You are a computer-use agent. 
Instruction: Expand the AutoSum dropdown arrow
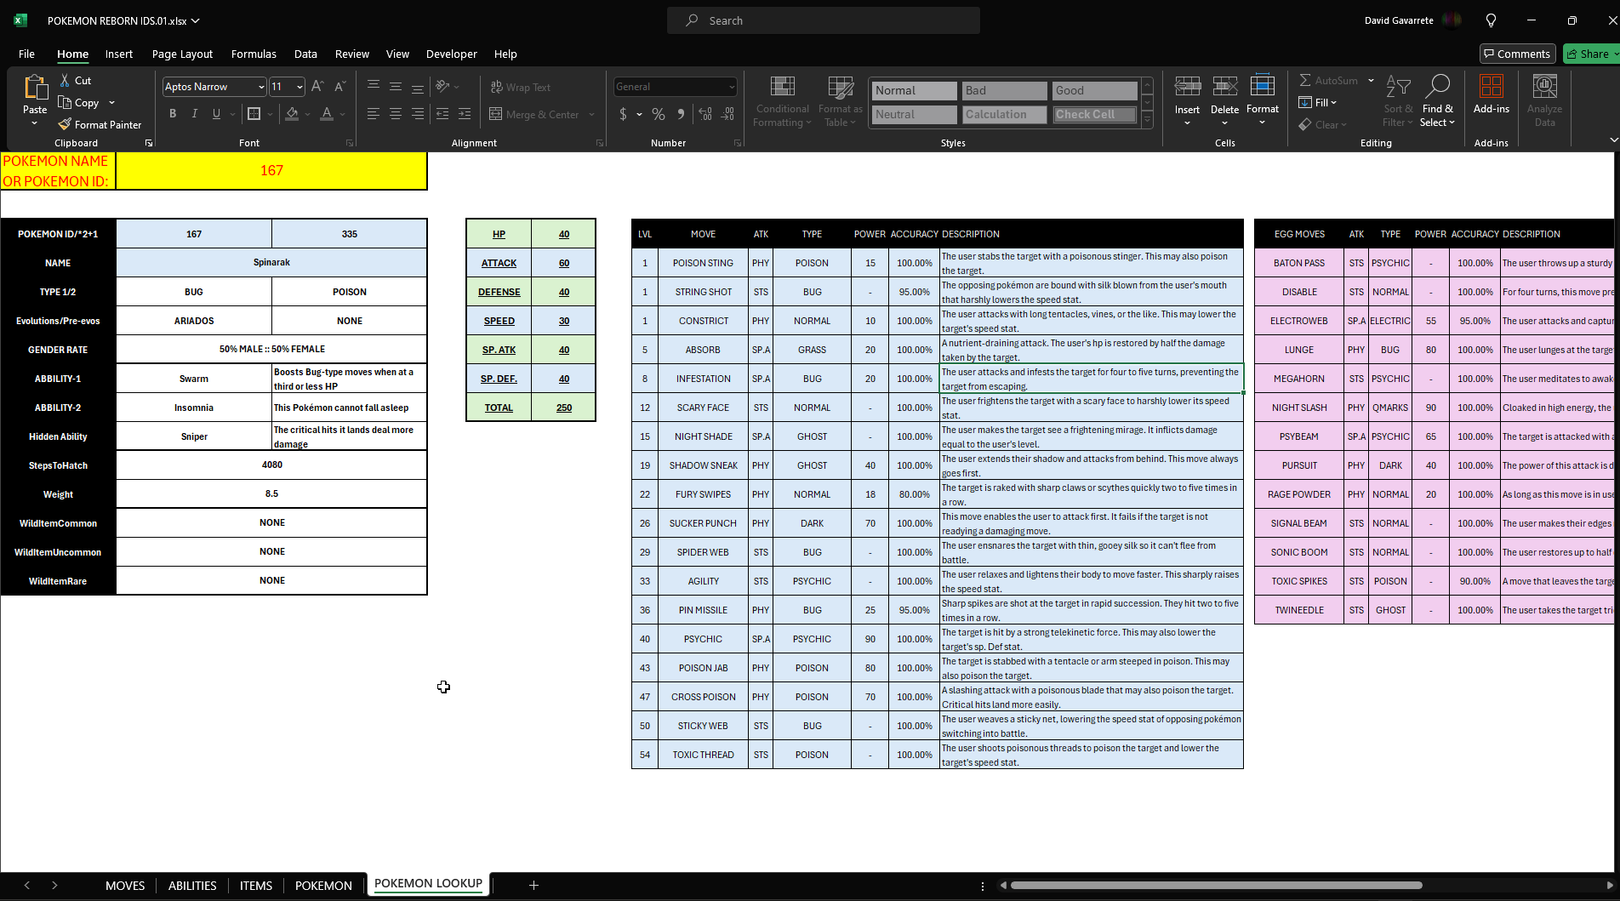(1371, 80)
